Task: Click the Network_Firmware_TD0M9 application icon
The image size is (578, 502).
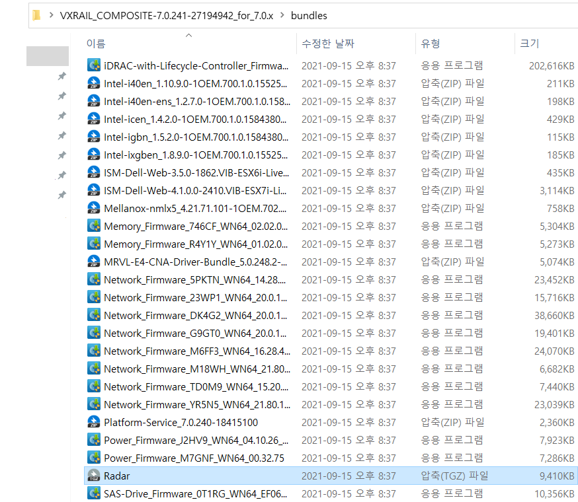Action: [94, 386]
